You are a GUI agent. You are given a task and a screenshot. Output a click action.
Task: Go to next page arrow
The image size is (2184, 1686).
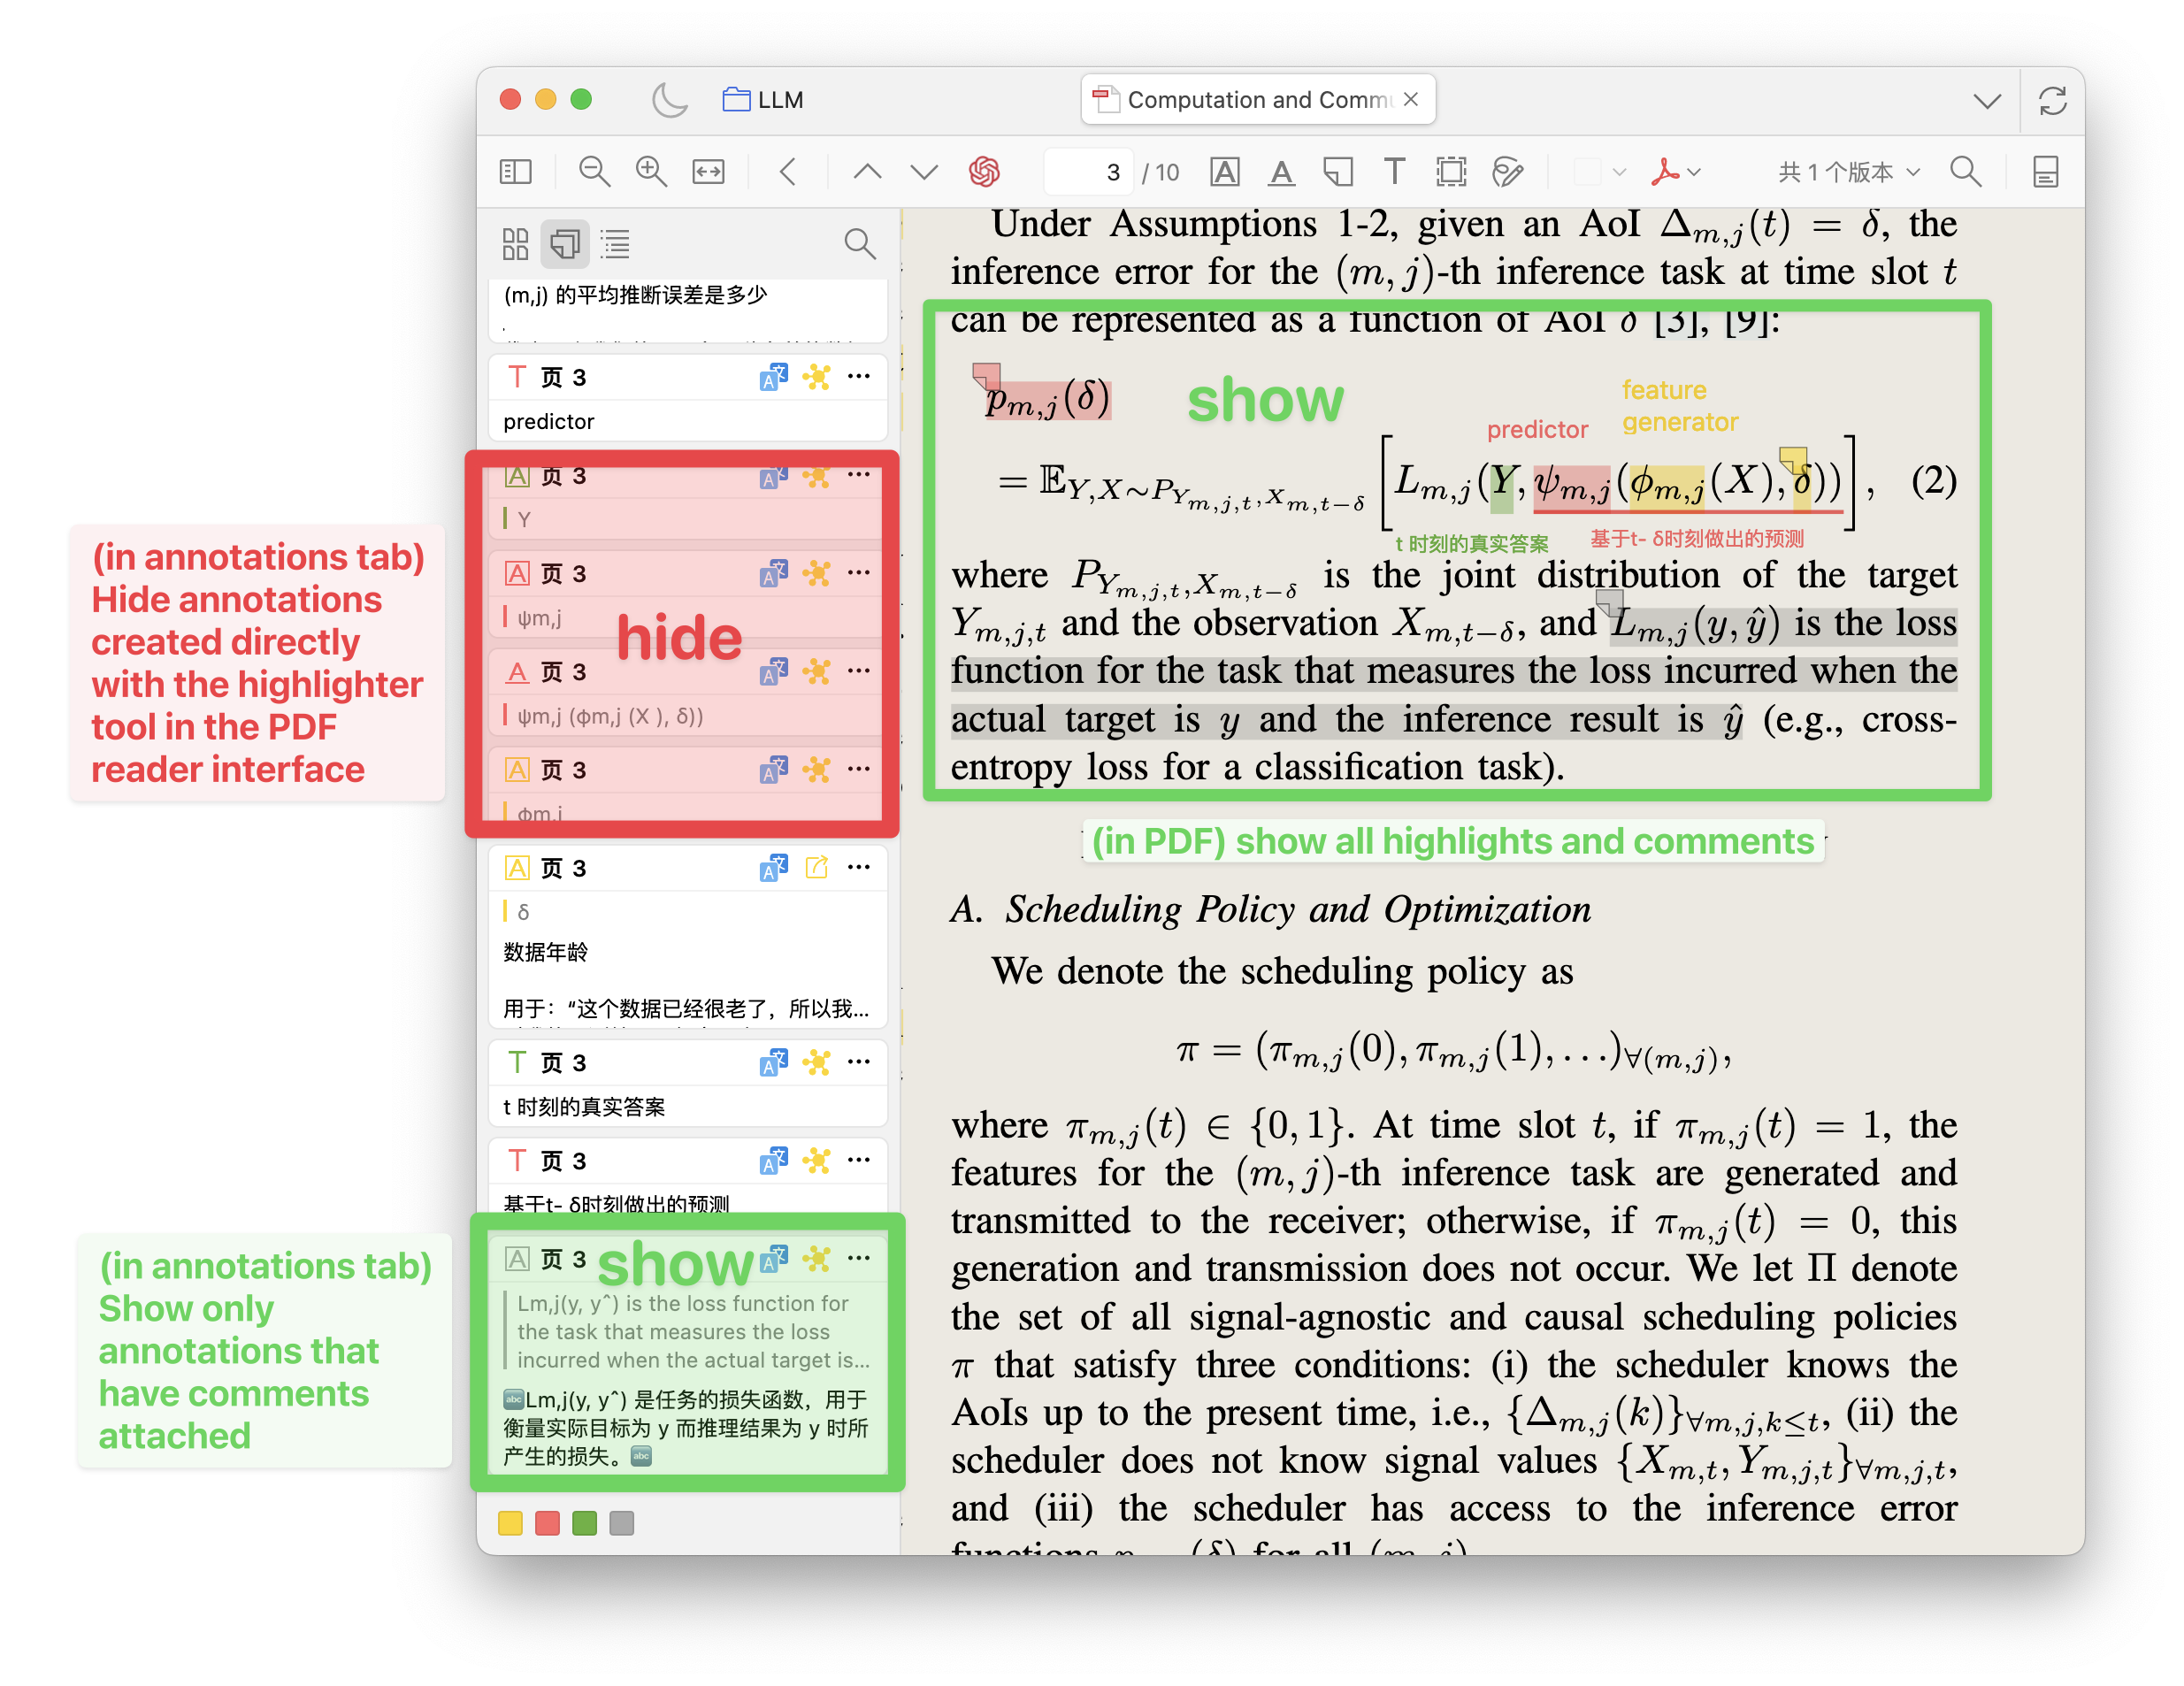coord(924,172)
